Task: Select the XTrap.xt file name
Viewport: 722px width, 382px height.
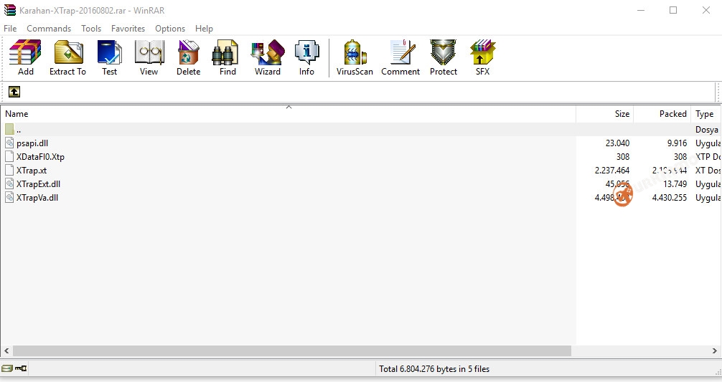Action: pos(32,170)
